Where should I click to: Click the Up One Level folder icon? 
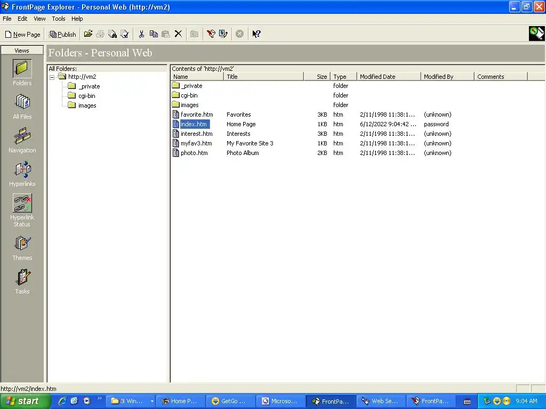click(x=194, y=34)
